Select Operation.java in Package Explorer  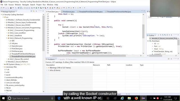(17, 46)
